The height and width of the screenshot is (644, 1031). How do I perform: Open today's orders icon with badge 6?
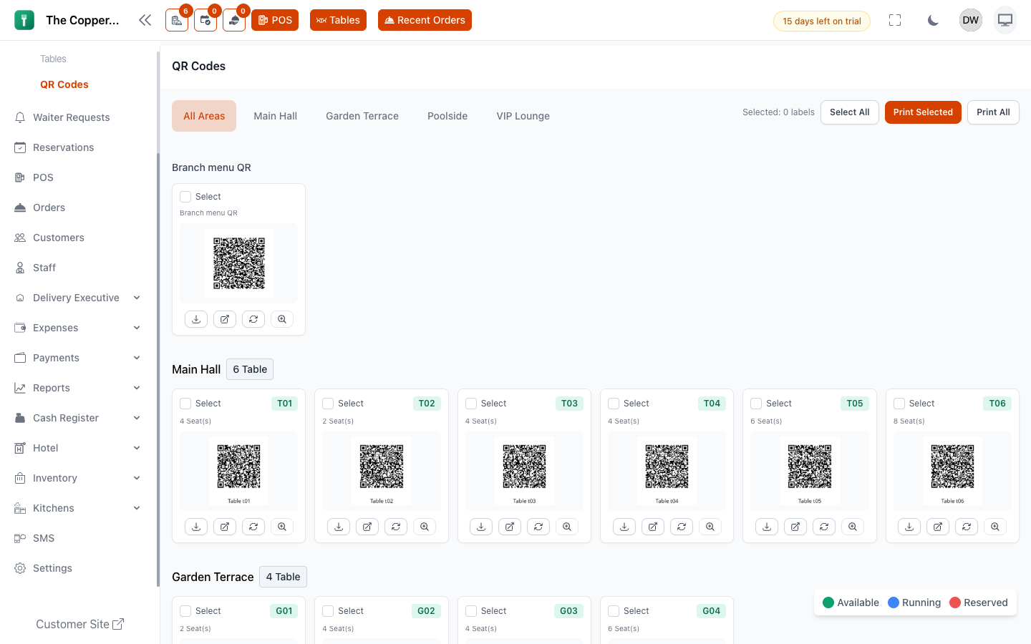(177, 20)
